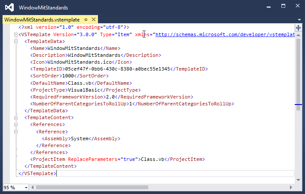Pin the WindowMitStandards.vstemplate tab
305x194 pixels.
coord(85,20)
